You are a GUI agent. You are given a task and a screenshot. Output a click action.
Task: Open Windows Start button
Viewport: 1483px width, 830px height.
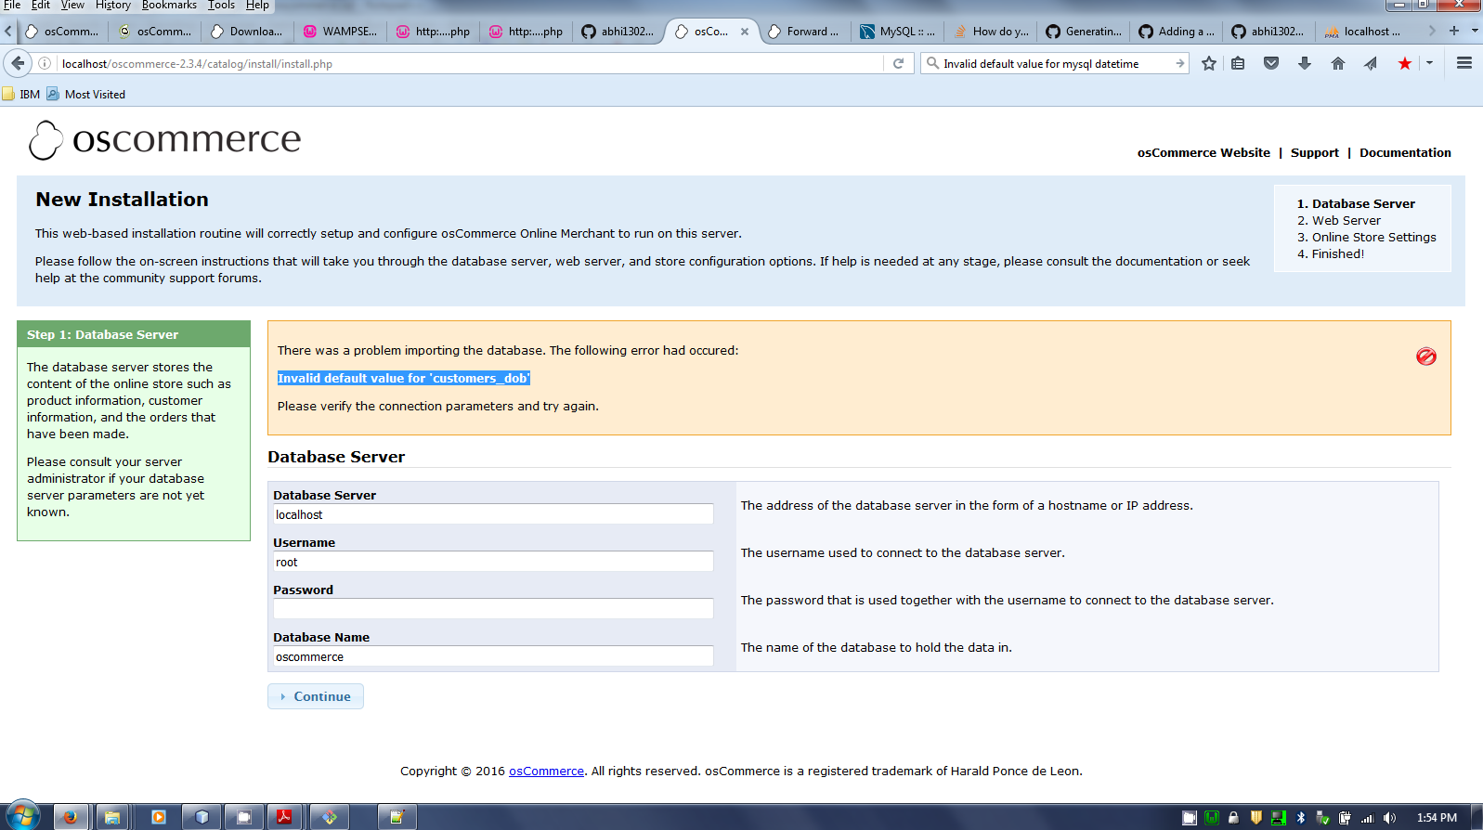tap(22, 817)
